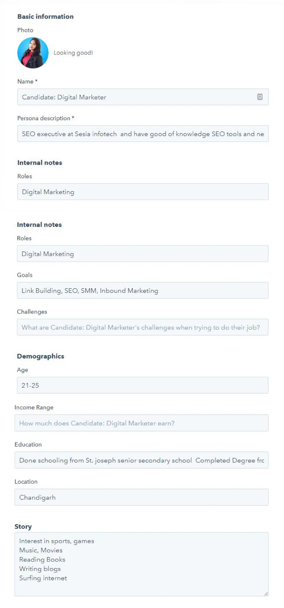Click the persona photo avatar
284x608 pixels.
[x=32, y=52]
